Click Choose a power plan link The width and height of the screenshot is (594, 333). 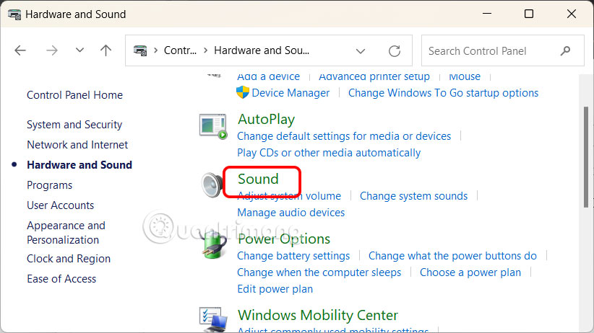tap(470, 272)
